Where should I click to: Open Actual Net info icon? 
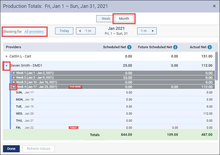[x=210, y=47]
